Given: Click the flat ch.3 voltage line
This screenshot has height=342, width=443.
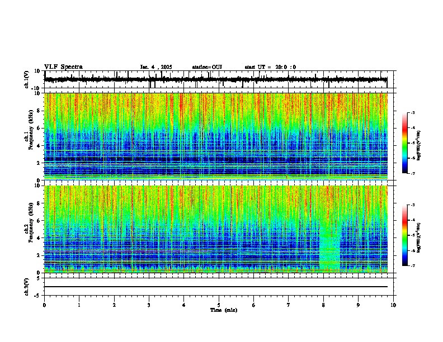Looking at the screenshot, I should click(216, 287).
